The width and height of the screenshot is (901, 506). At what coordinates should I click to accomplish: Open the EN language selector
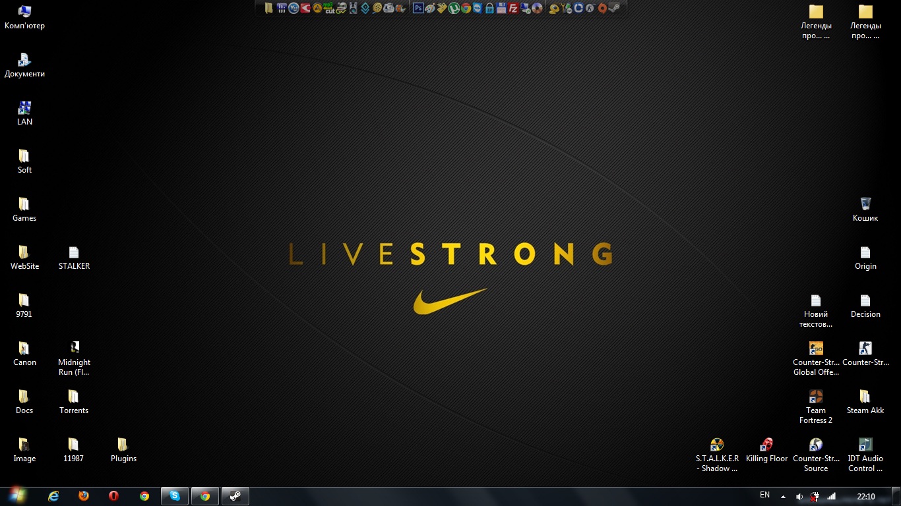tap(764, 495)
